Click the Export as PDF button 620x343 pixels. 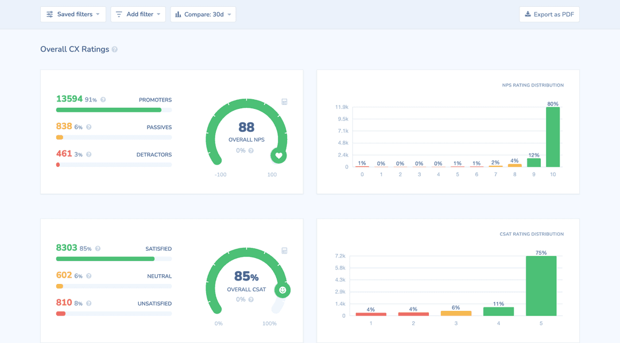pyautogui.click(x=549, y=14)
